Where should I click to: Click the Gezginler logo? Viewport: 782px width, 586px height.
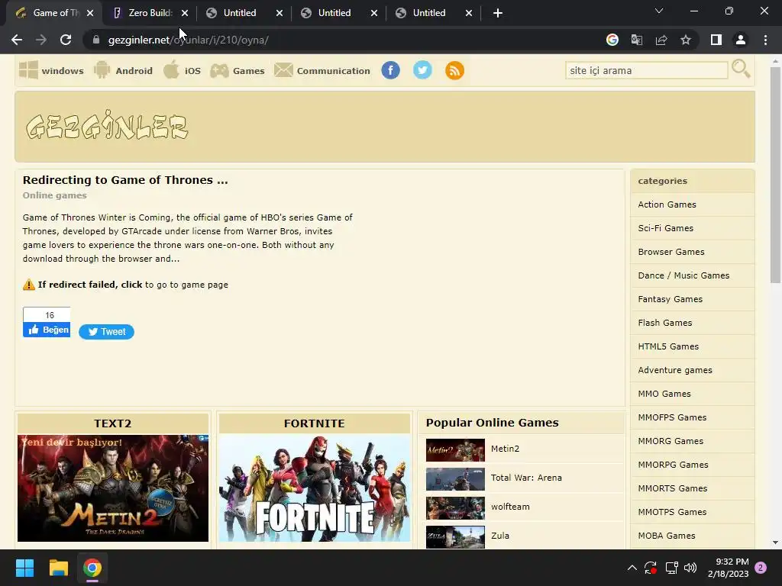point(107,124)
